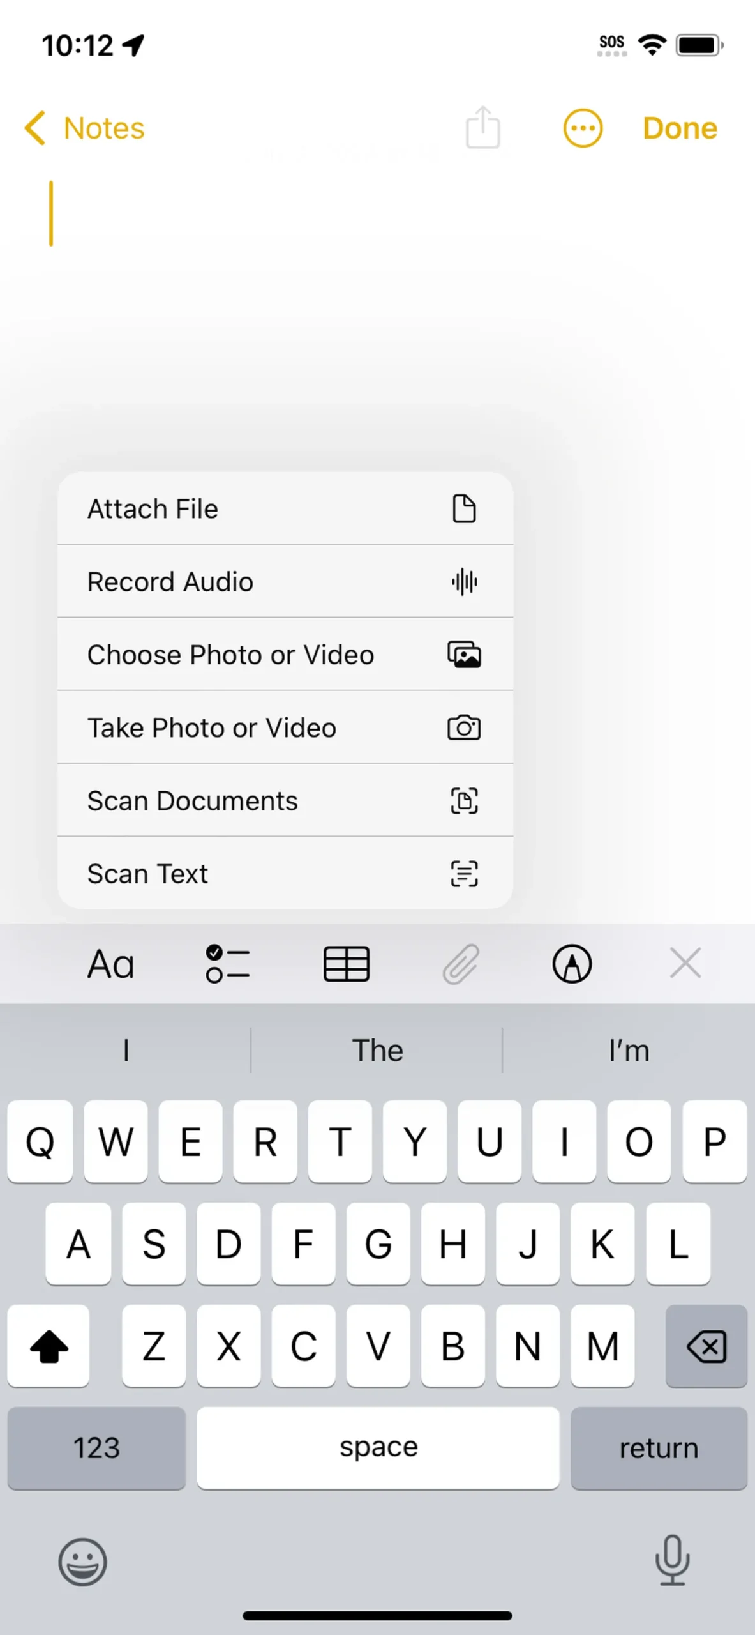Choose Attach File from the menu
The image size is (755, 1635).
285,508
